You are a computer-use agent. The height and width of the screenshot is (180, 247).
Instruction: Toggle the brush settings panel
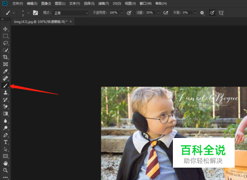click(36, 13)
